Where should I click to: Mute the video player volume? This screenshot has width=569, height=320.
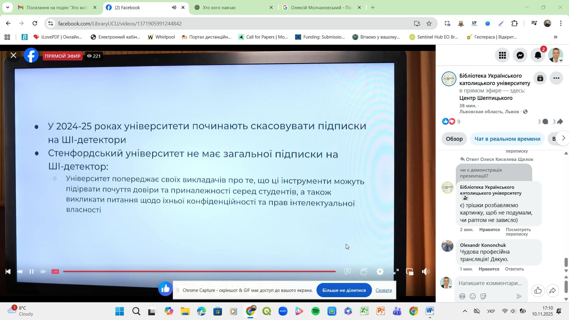426,271
